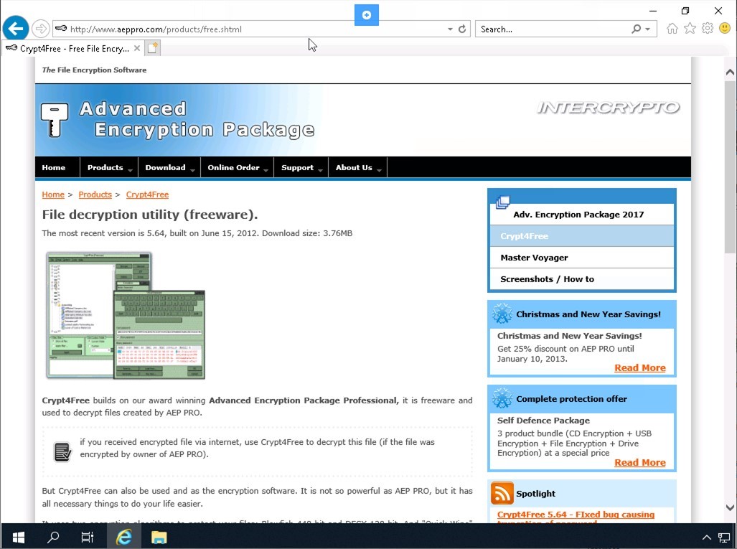Open the Support menu
The image size is (737, 549).
(x=297, y=168)
